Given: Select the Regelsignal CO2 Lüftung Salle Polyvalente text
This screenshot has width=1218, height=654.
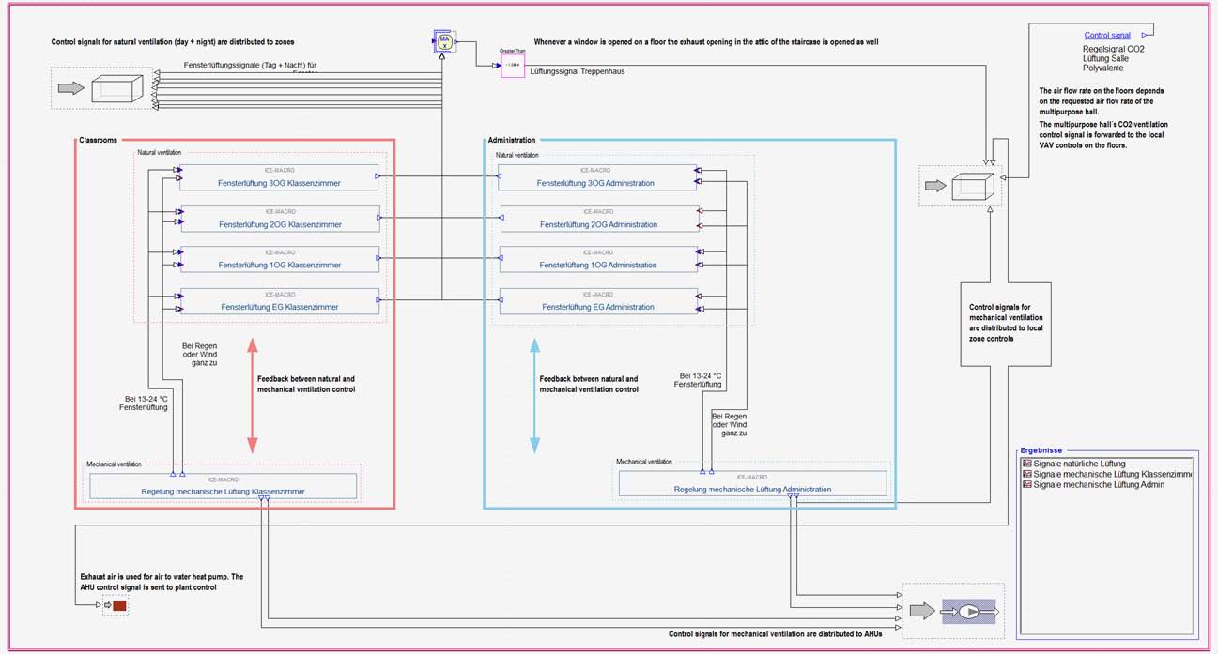Looking at the screenshot, I should pyautogui.click(x=1114, y=58).
